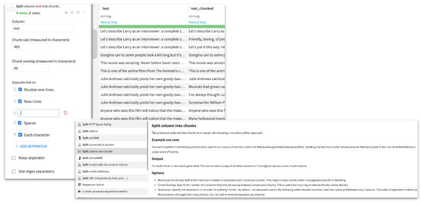Open the step's three-dots more menu
Viewport: 421px width, 205px height.
click(x=84, y=12)
